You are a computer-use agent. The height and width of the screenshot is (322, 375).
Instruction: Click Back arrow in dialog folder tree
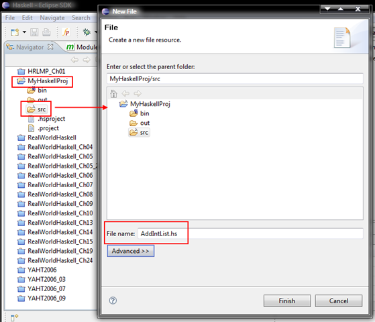click(125, 93)
